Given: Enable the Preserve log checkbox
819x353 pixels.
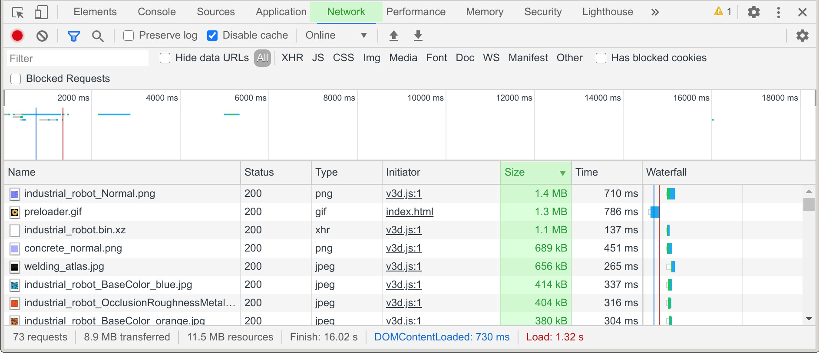Looking at the screenshot, I should (x=129, y=36).
